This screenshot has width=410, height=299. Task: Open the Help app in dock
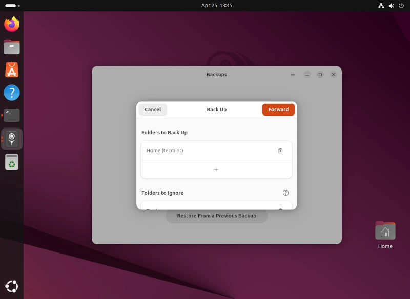coord(12,93)
